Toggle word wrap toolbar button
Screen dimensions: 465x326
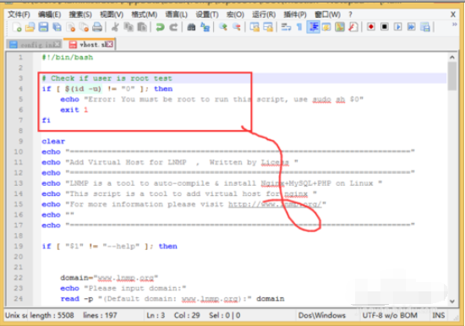point(286,27)
